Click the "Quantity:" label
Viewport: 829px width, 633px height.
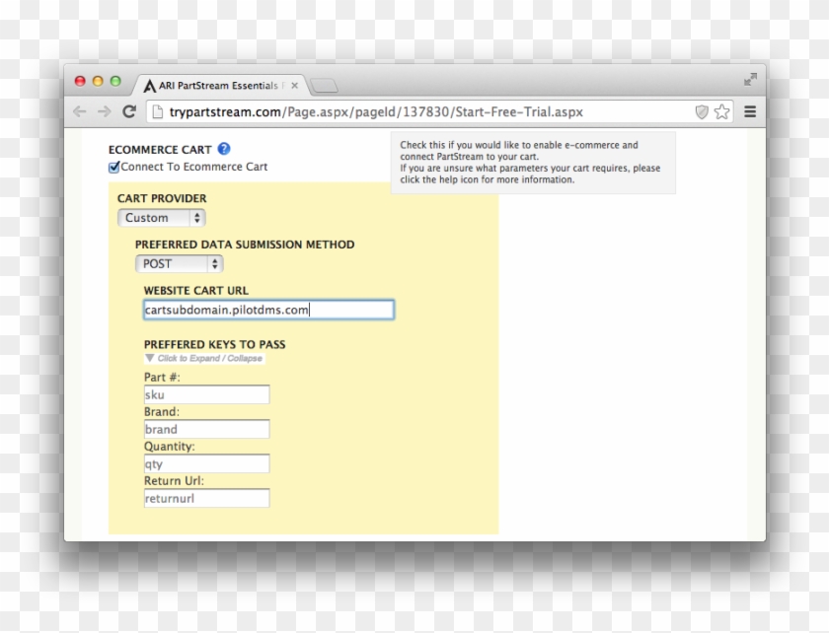click(x=169, y=447)
